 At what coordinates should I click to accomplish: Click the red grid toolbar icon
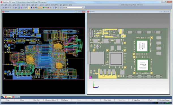click(x=48, y=8)
